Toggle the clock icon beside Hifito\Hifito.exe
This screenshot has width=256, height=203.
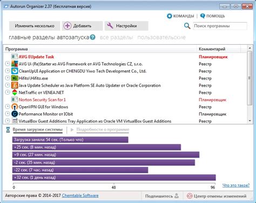point(8,78)
